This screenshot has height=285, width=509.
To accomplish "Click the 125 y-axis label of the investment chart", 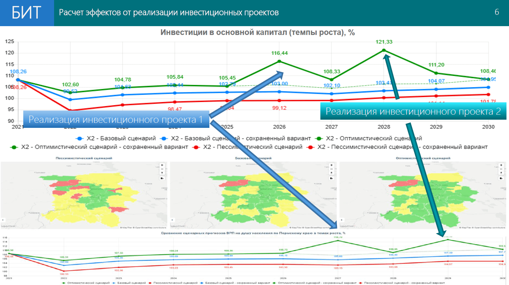I will (x=9, y=41).
